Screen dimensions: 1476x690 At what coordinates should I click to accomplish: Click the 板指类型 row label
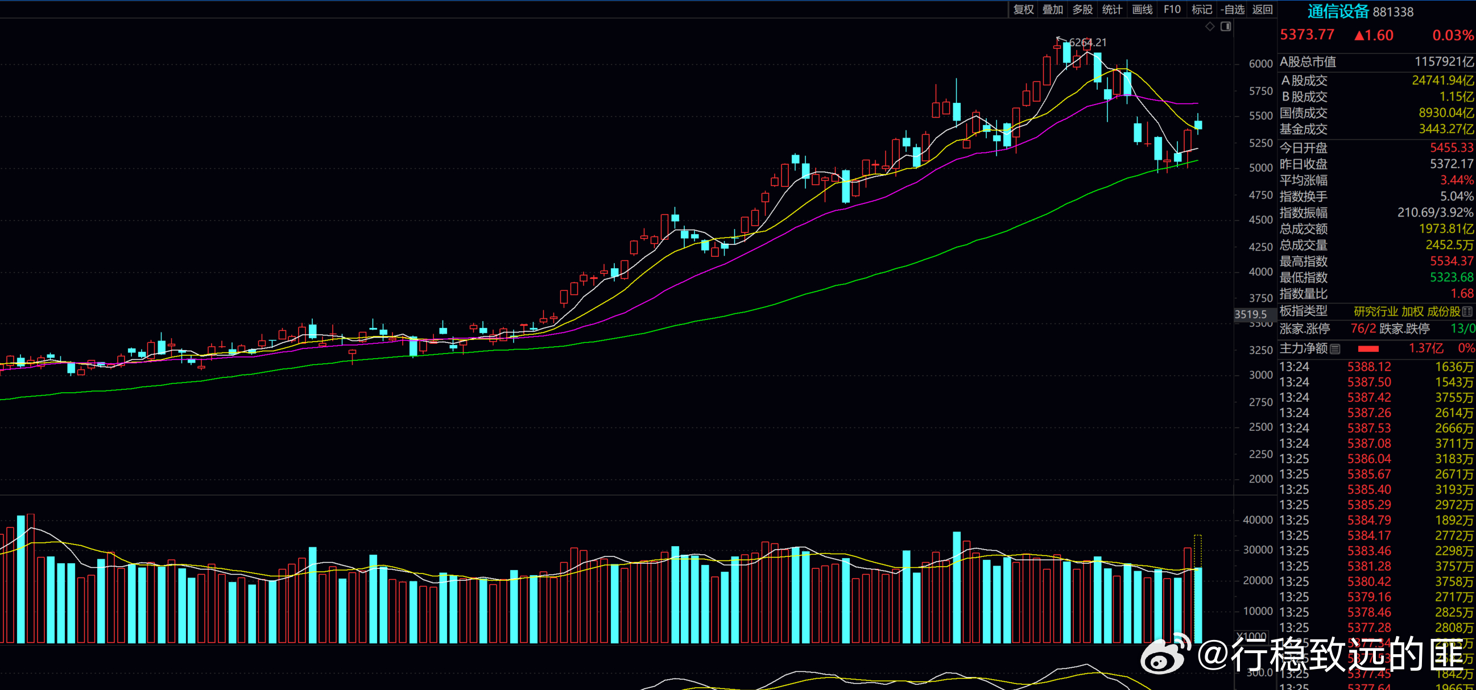coord(1304,311)
